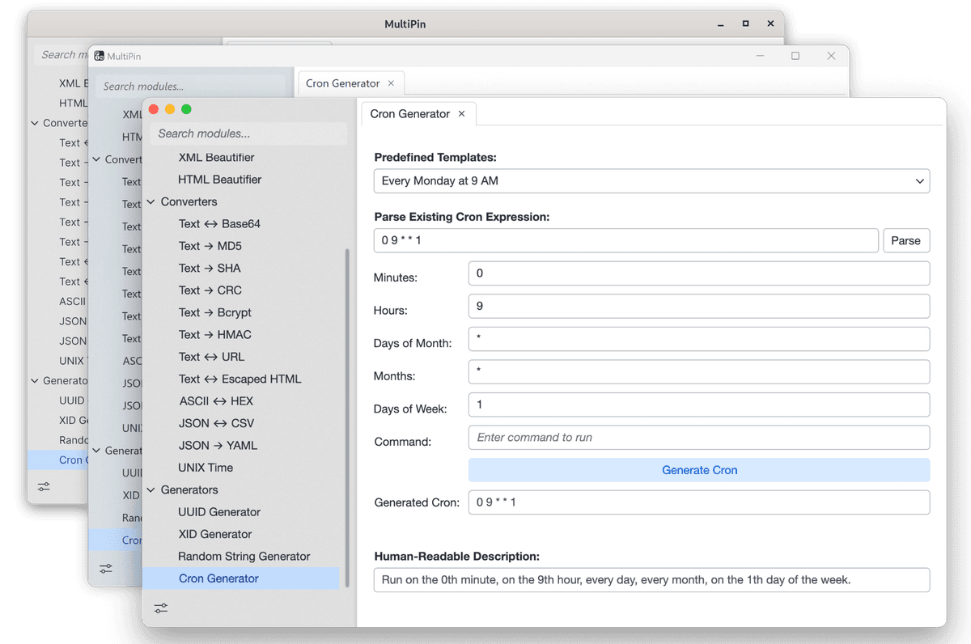
Task: Click the Generate Cron button
Action: tap(699, 470)
